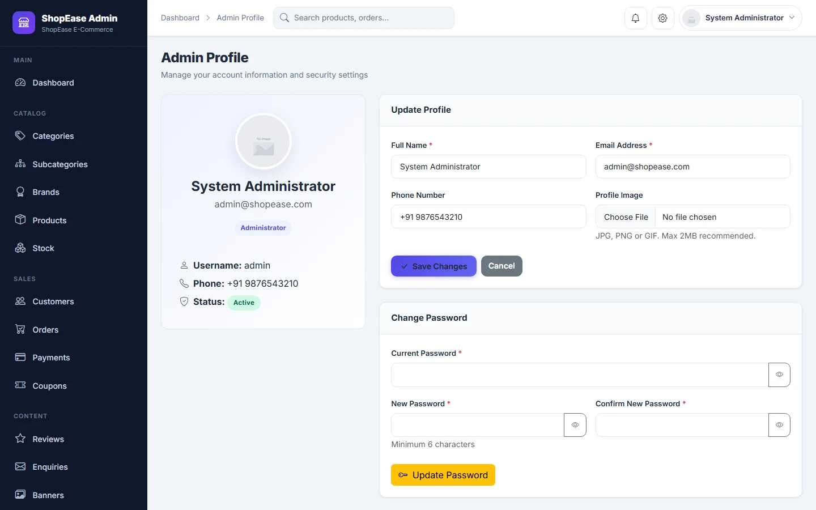Click the Administrator role badge
The image size is (816, 510).
click(263, 228)
